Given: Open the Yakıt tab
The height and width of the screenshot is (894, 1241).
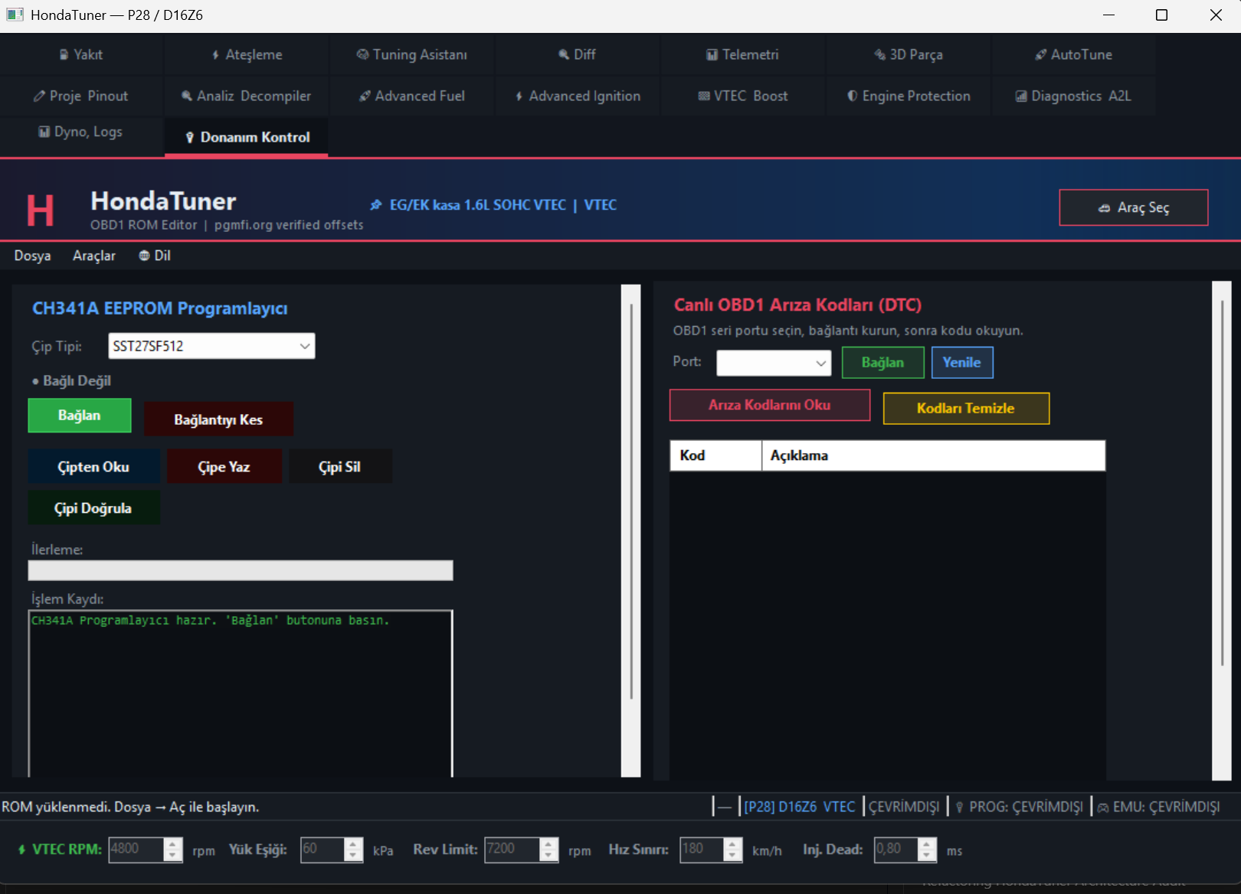Looking at the screenshot, I should pyautogui.click(x=81, y=54).
